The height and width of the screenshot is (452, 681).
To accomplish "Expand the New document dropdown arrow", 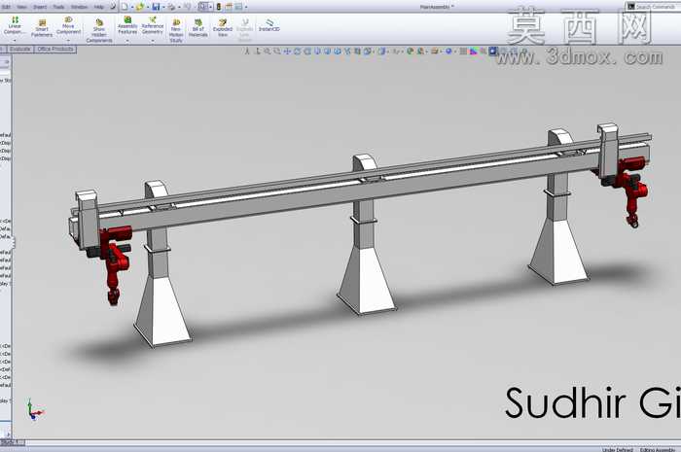I will coord(131,7).
